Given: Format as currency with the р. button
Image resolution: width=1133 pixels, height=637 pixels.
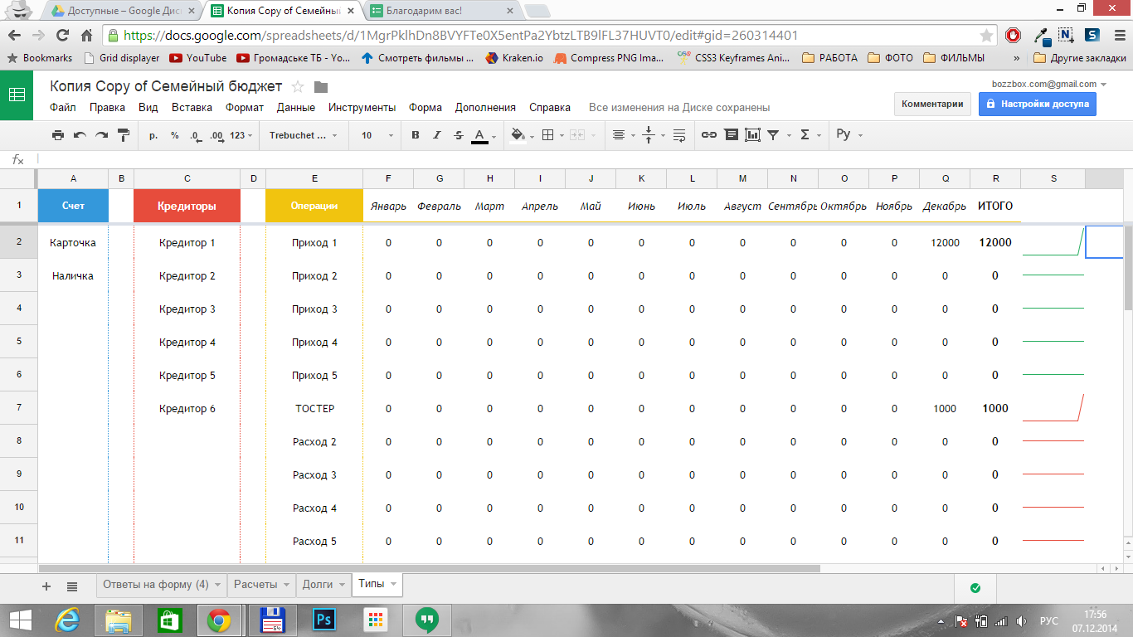Looking at the screenshot, I should pyautogui.click(x=153, y=135).
